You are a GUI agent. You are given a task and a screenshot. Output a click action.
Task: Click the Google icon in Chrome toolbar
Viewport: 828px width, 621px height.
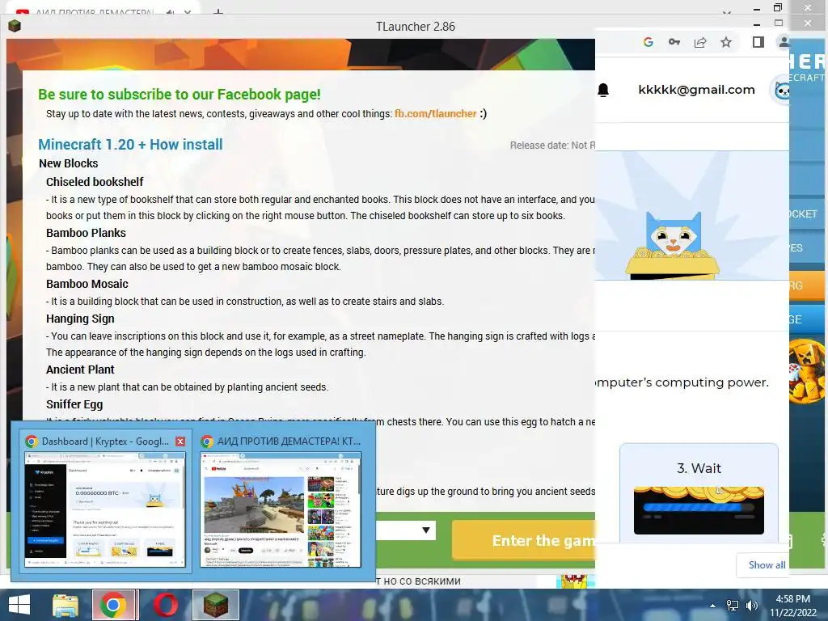coord(648,42)
